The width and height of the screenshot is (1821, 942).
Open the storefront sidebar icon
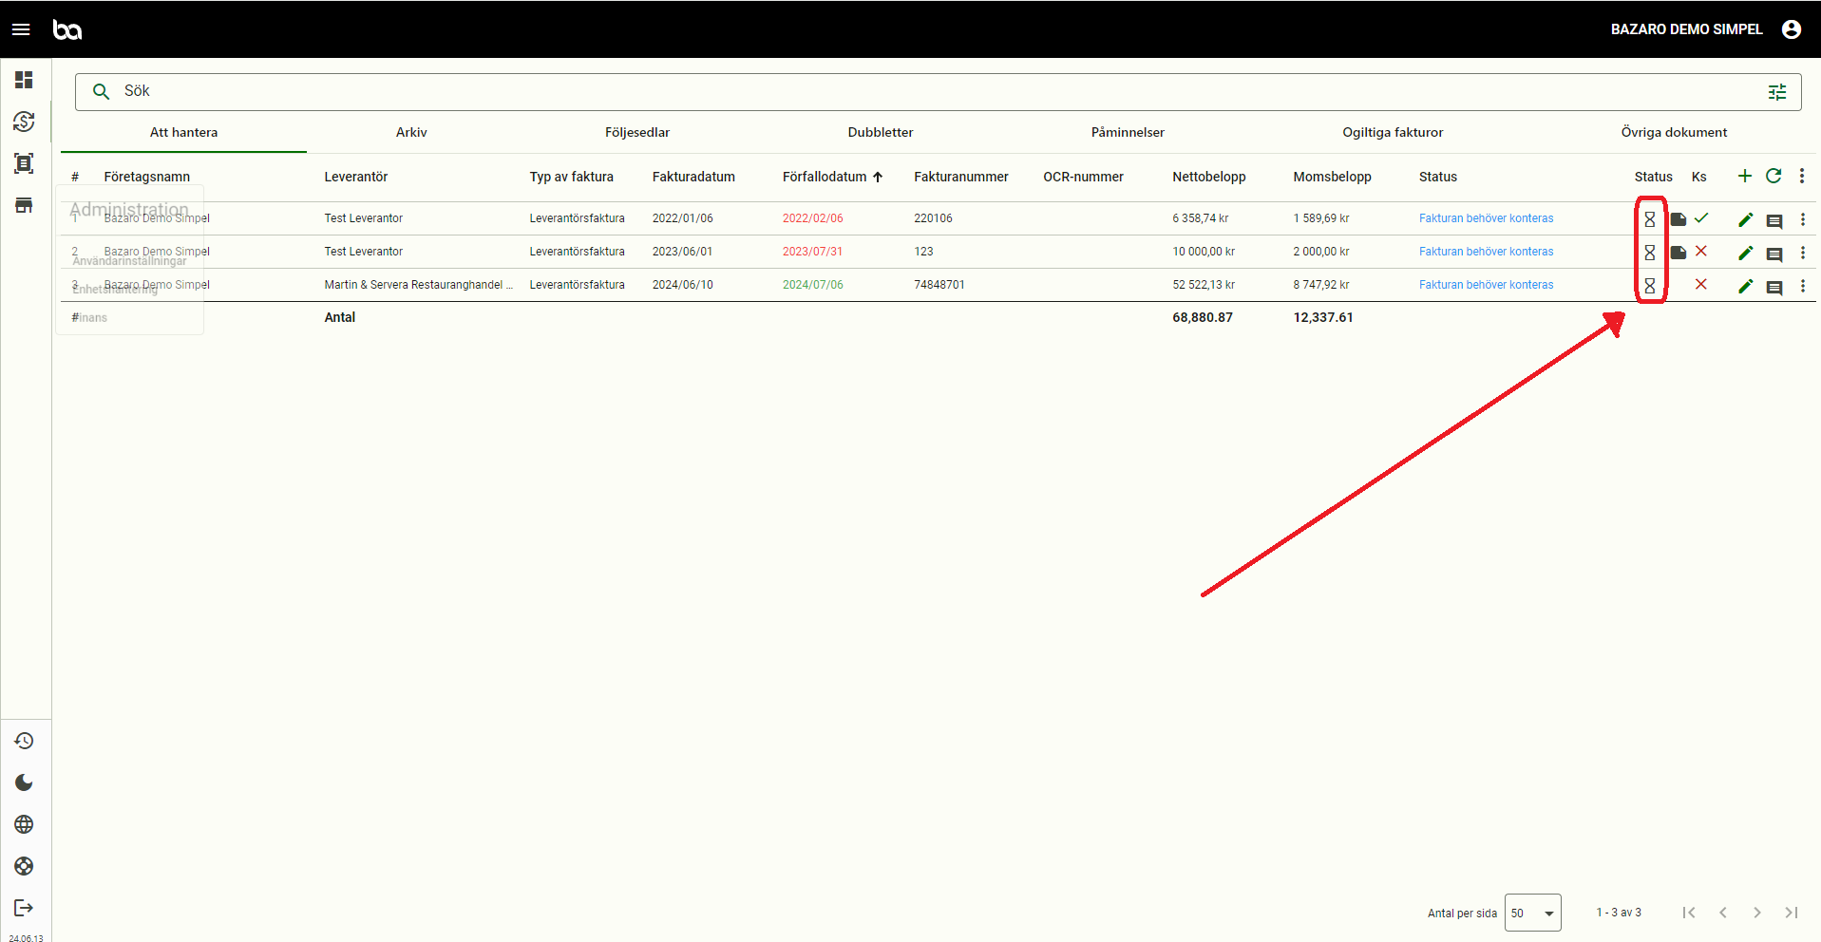(x=24, y=205)
